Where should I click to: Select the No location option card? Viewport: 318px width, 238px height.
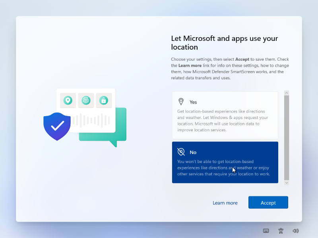coord(225,162)
